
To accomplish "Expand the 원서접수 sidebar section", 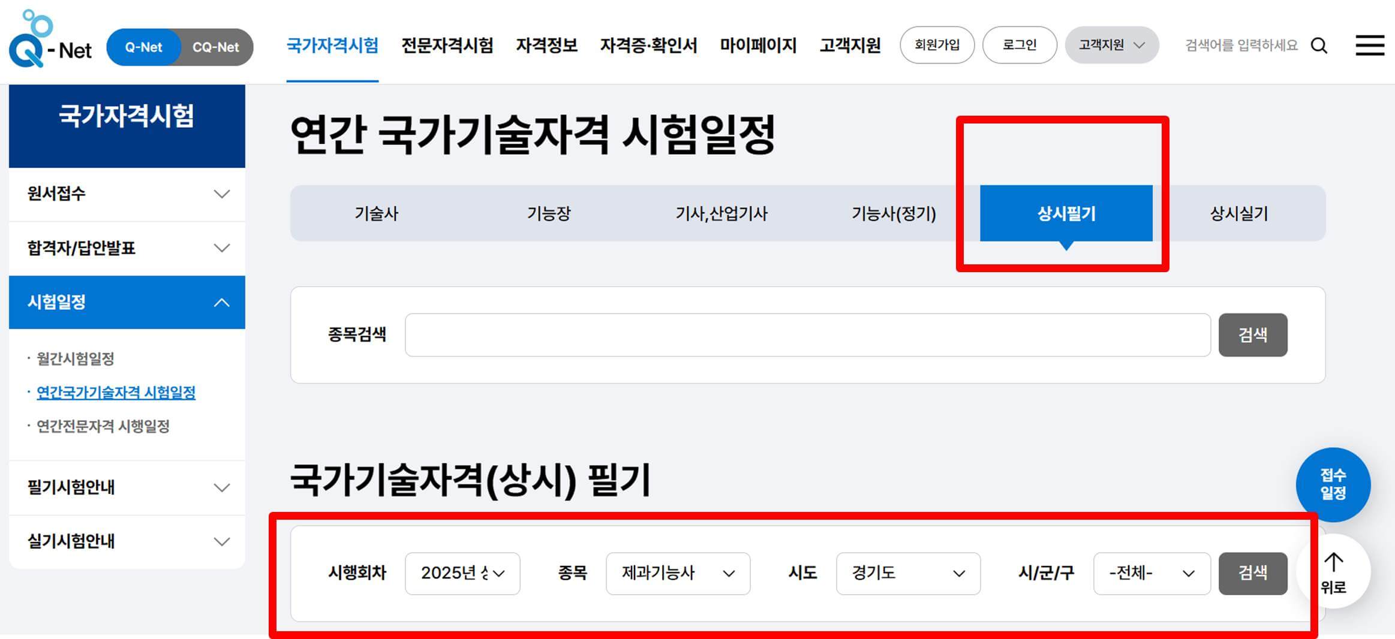I will pos(127,194).
